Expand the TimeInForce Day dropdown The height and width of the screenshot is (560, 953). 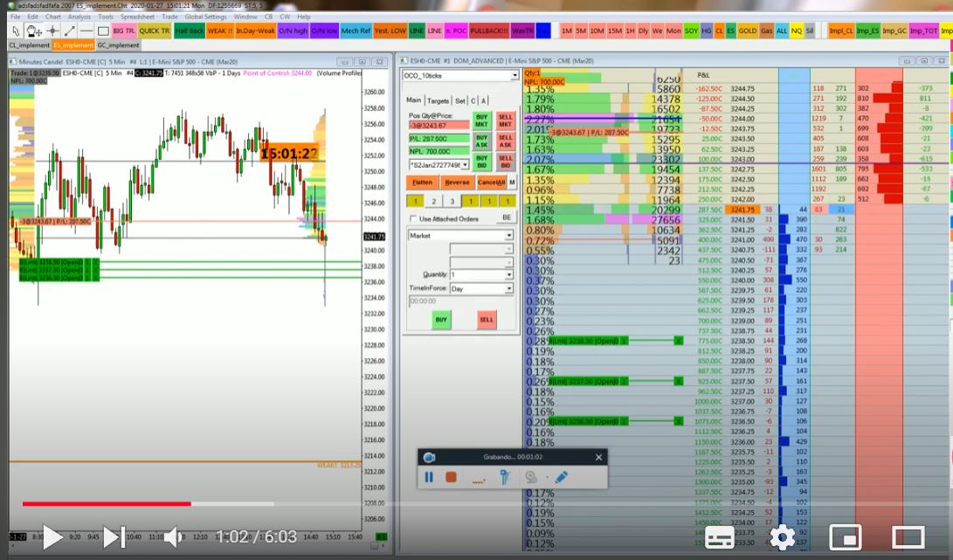coord(508,289)
